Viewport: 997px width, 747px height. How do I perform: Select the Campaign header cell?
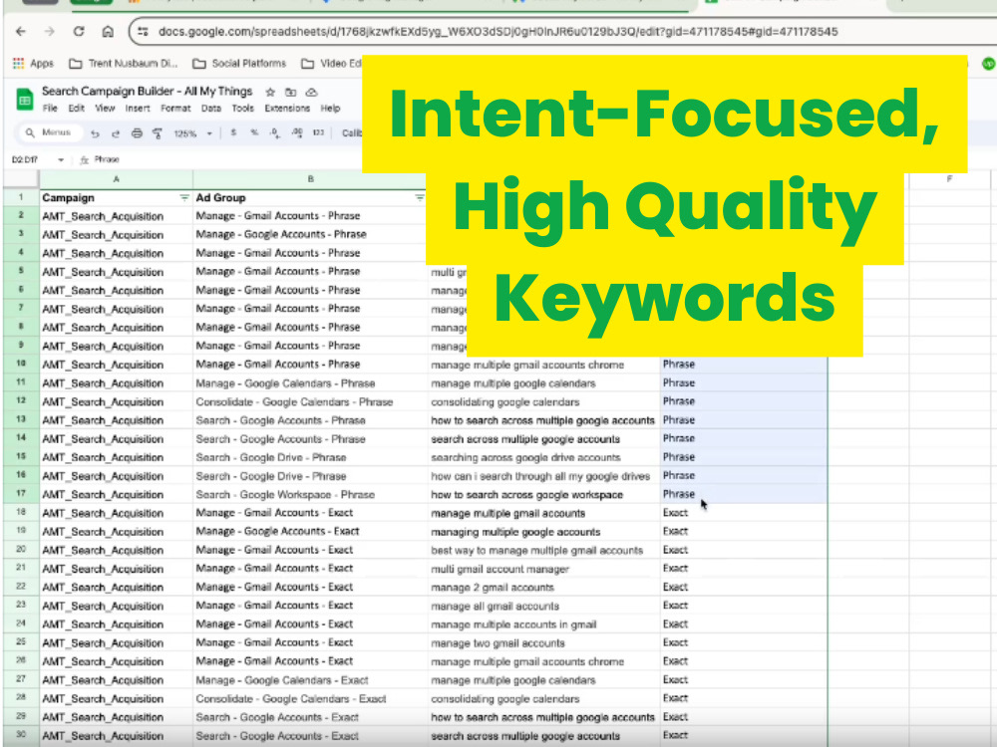(117, 198)
